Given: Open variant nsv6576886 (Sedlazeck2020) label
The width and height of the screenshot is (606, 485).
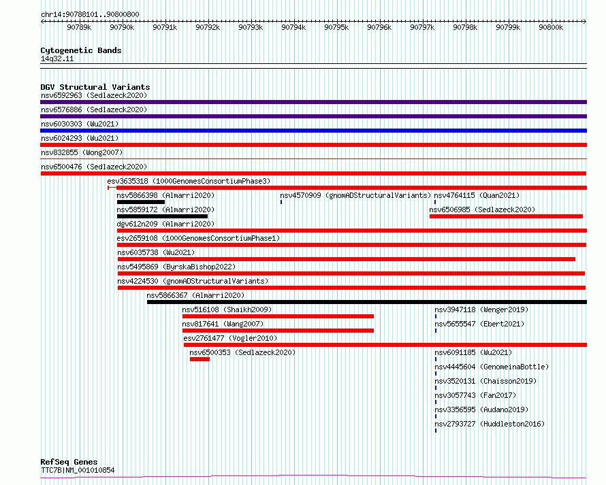Looking at the screenshot, I should coord(94,110).
